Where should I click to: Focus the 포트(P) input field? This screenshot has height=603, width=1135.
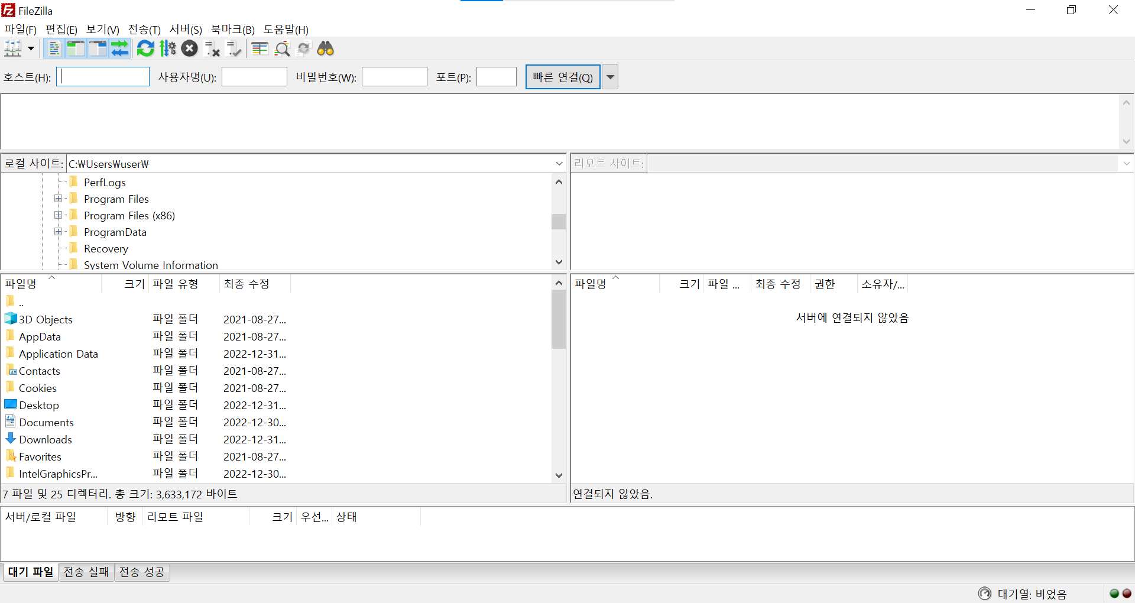click(x=497, y=77)
